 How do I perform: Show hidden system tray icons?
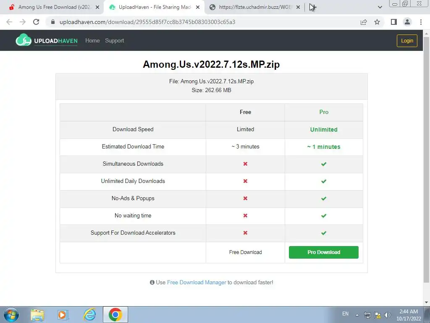357,315
